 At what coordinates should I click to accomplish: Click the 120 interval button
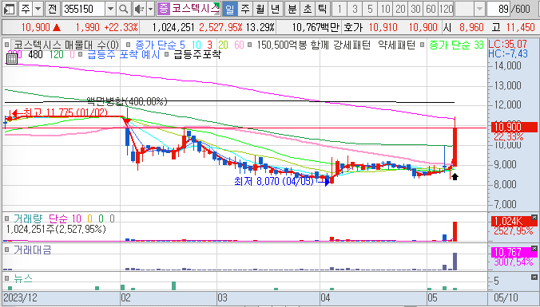pos(446,9)
